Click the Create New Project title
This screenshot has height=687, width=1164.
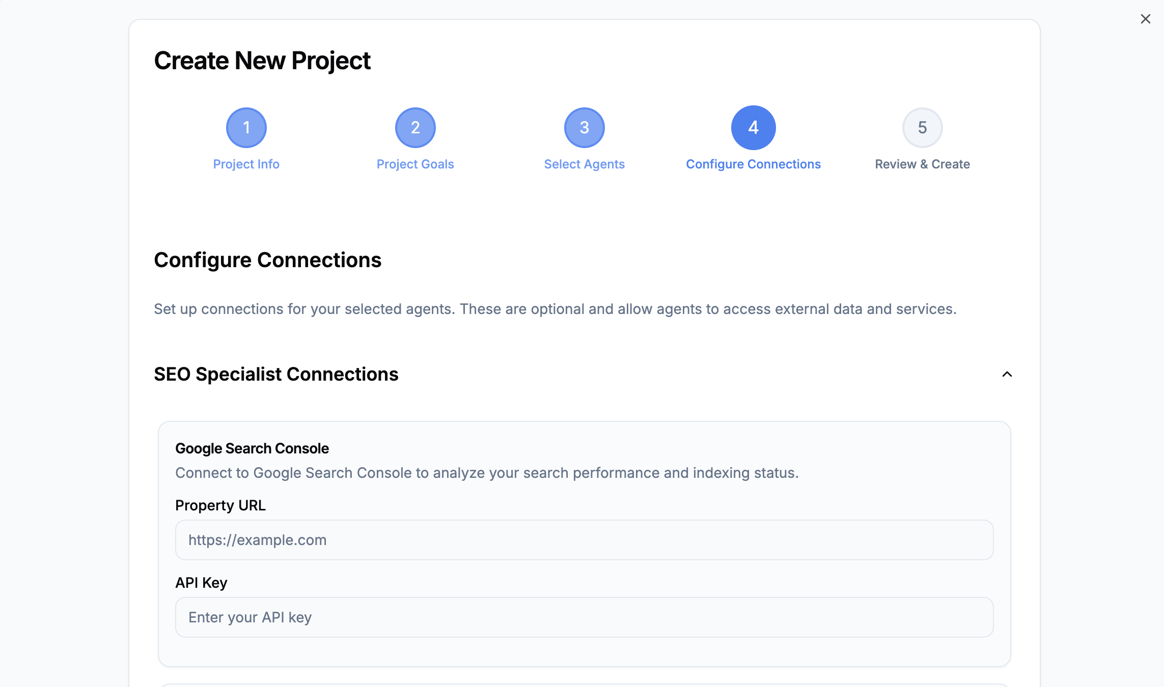pyautogui.click(x=263, y=60)
